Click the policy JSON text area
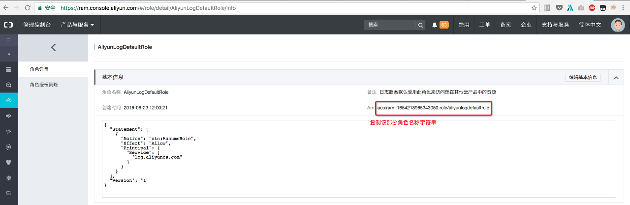 (x=359, y=158)
